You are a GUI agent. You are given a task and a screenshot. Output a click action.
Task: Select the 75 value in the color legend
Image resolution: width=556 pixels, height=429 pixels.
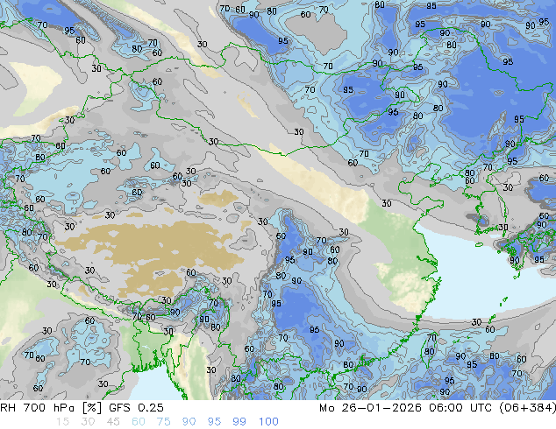[163, 422]
